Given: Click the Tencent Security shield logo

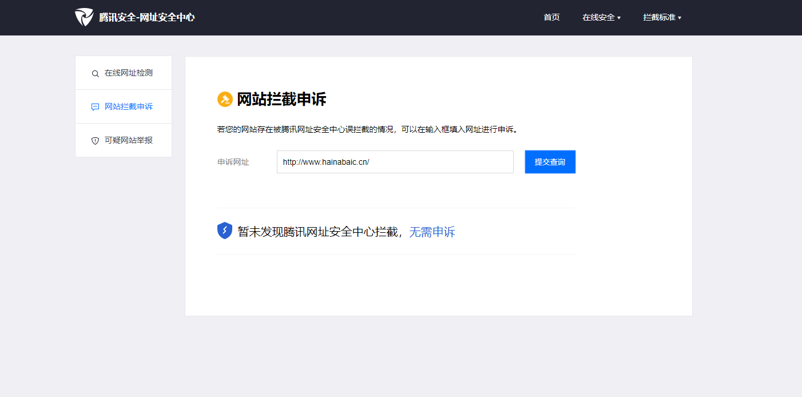Looking at the screenshot, I should (x=84, y=17).
